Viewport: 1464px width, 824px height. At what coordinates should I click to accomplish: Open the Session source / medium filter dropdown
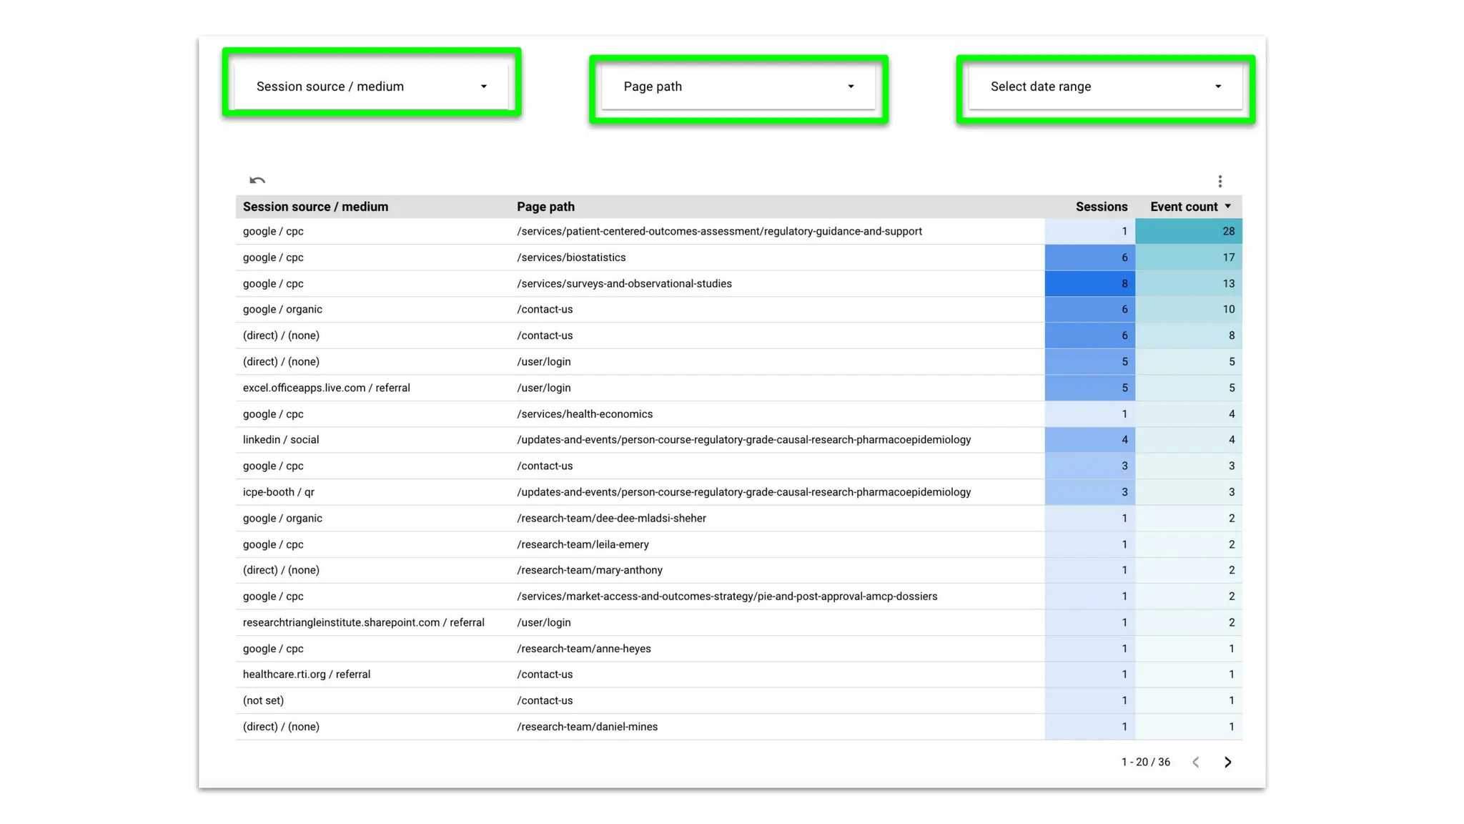371,87
